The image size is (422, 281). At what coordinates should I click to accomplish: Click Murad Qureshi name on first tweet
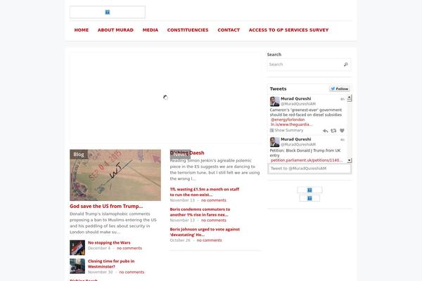(296, 98)
